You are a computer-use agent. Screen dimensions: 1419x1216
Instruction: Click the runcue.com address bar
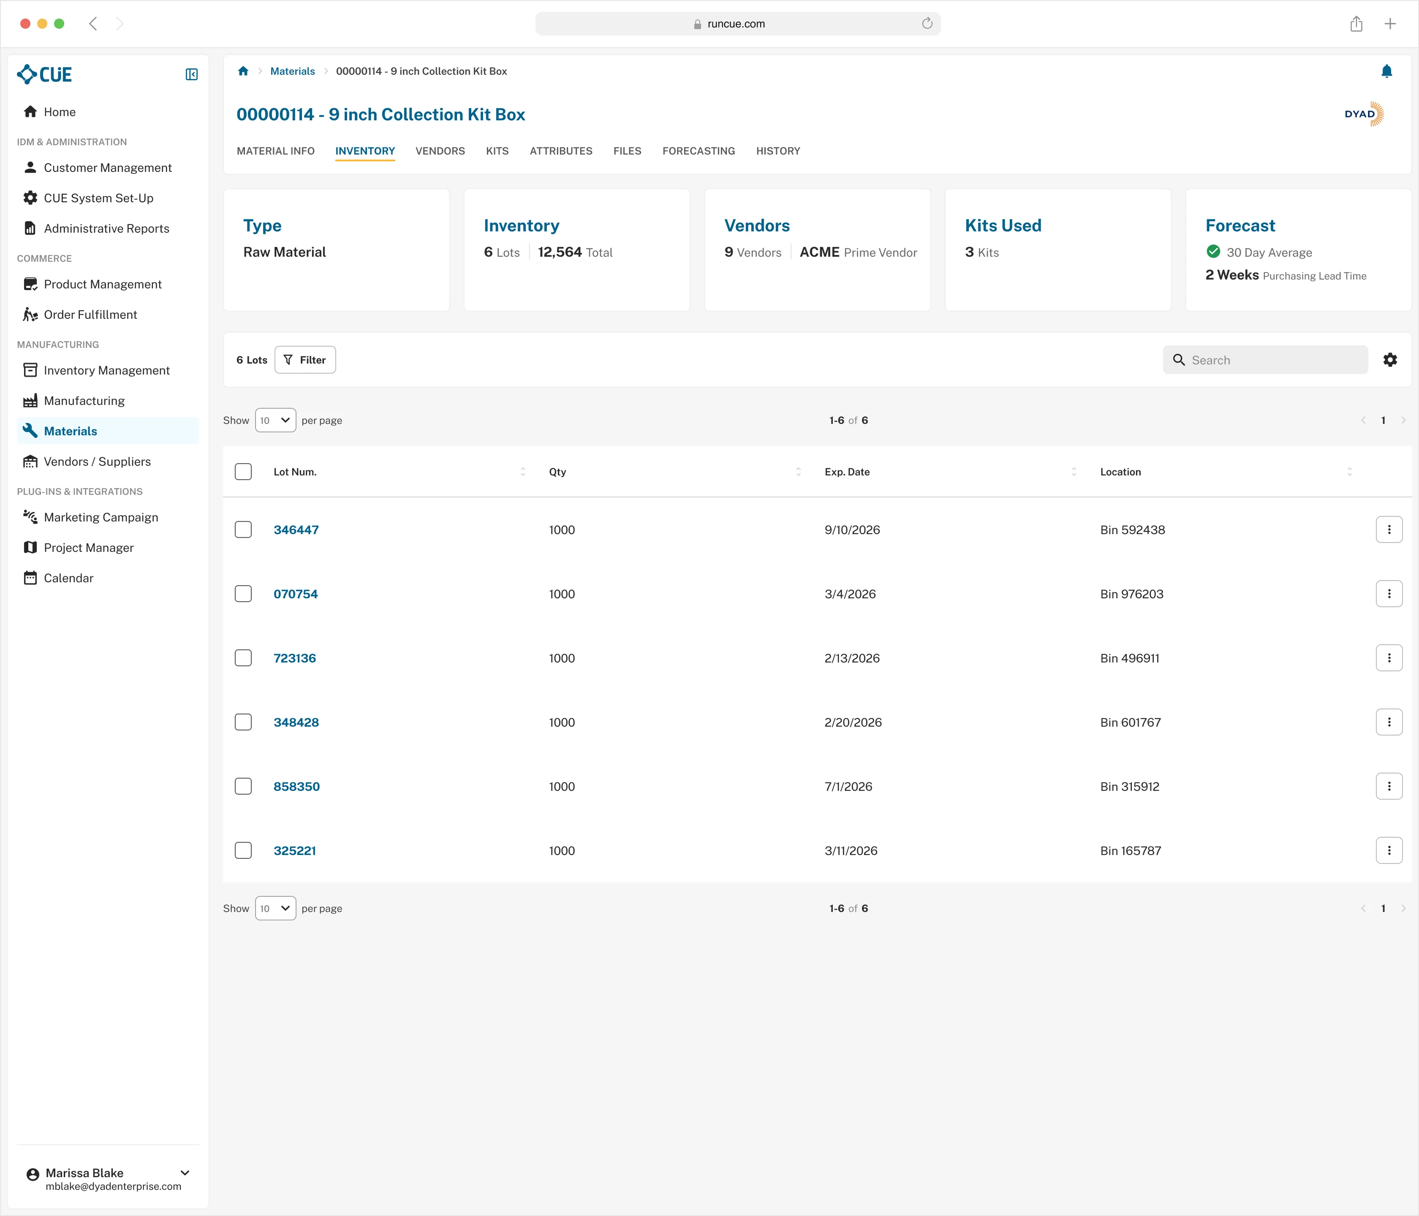[x=737, y=23]
